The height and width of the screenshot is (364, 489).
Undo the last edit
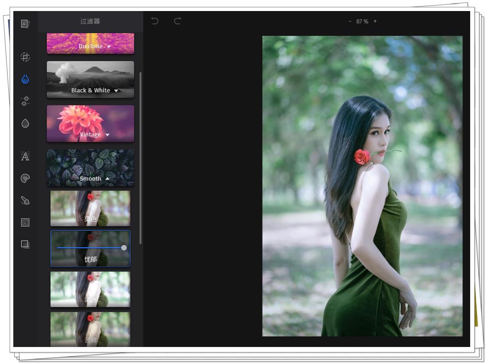click(155, 21)
